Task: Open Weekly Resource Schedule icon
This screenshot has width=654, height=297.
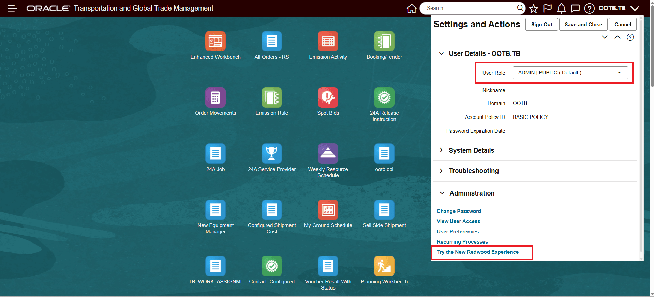Action: pos(328,154)
